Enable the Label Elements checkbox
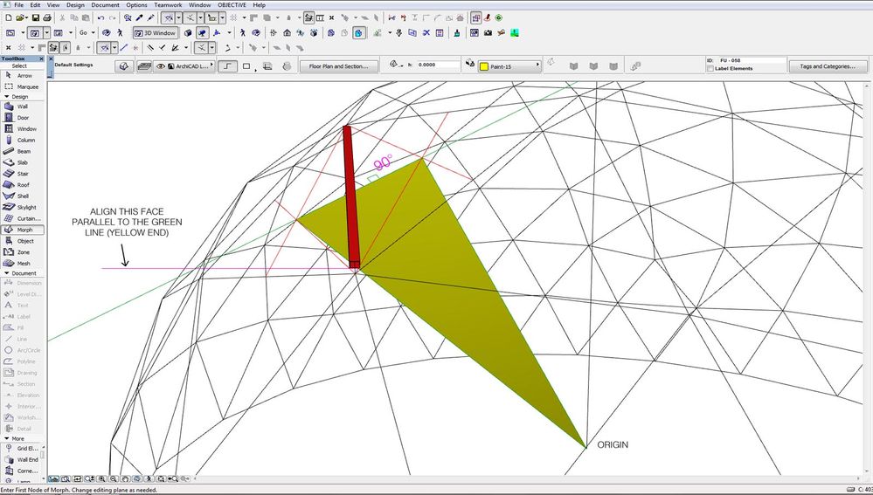The image size is (873, 495). coord(710,69)
